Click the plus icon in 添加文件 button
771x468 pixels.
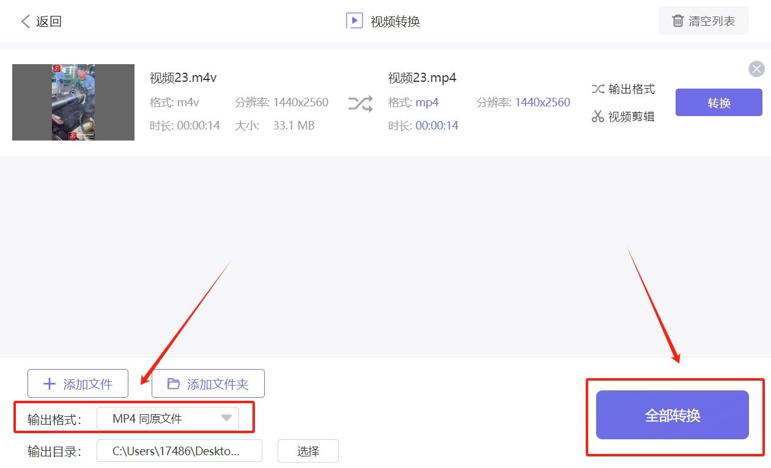point(49,383)
